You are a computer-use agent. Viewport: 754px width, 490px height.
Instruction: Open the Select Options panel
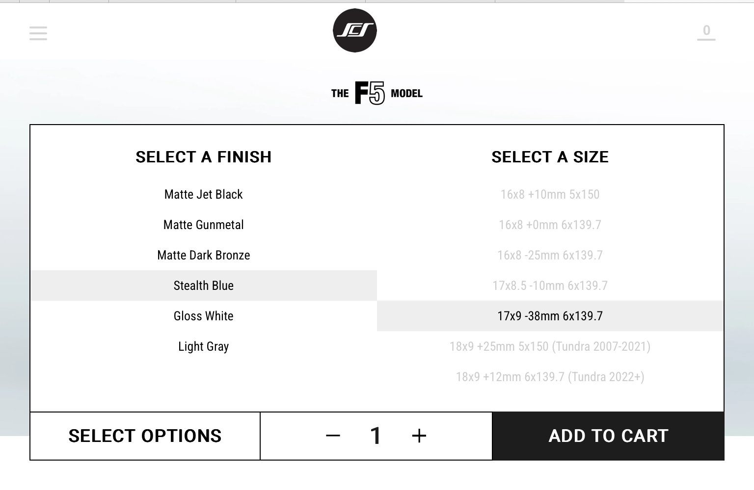pyautogui.click(x=145, y=436)
